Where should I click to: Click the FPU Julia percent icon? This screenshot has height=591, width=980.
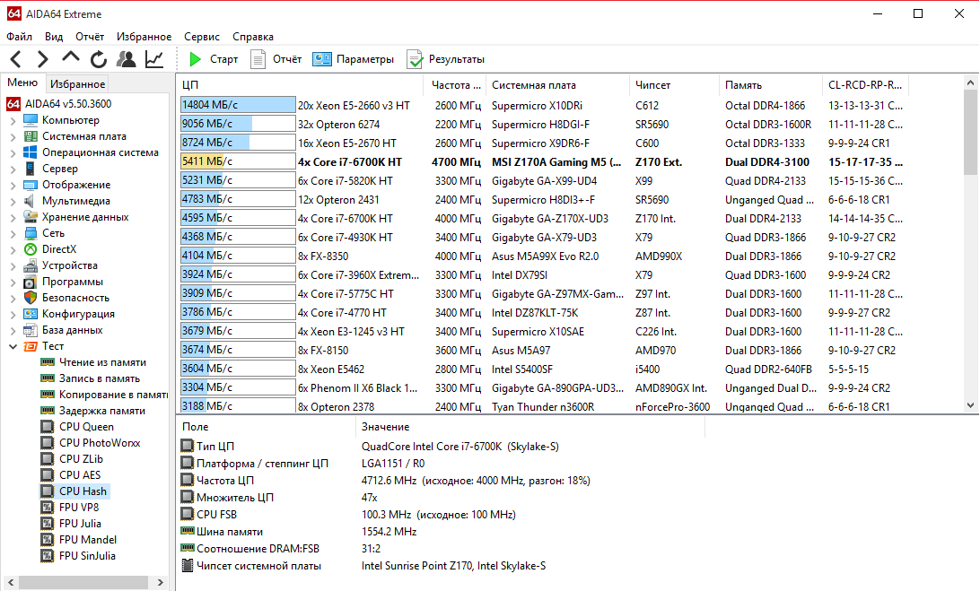point(47,524)
